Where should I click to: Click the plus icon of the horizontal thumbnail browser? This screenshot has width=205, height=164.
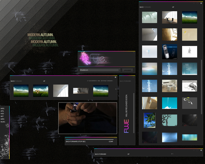tap(115, 77)
